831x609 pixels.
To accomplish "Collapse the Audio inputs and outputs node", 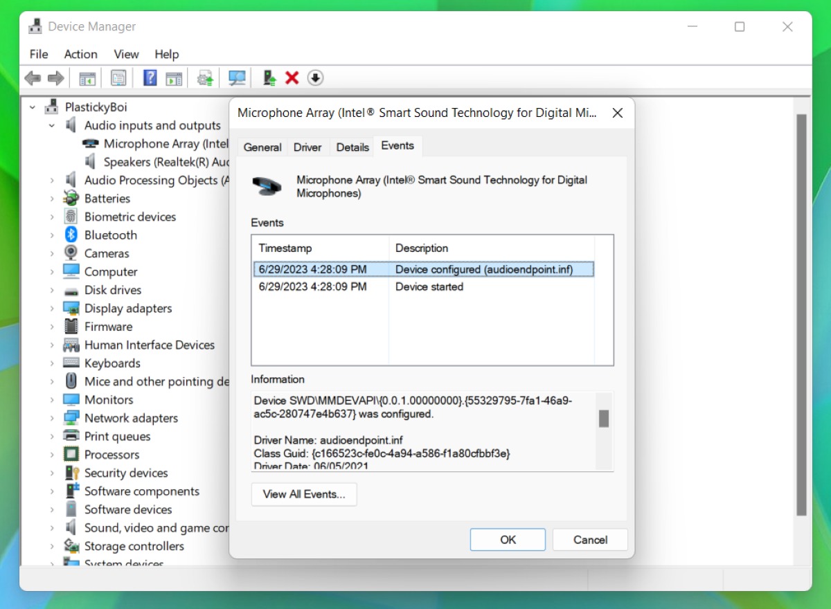I will pyautogui.click(x=52, y=126).
